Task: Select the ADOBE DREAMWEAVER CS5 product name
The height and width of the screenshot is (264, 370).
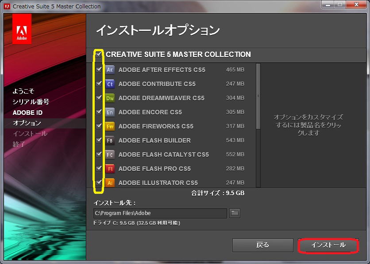Action: click(x=162, y=98)
